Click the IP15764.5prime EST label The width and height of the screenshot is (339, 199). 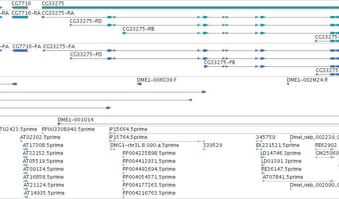point(128,137)
